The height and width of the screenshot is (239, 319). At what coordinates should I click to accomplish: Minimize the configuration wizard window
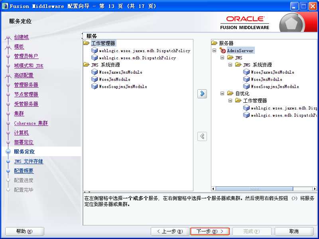click(294, 6)
